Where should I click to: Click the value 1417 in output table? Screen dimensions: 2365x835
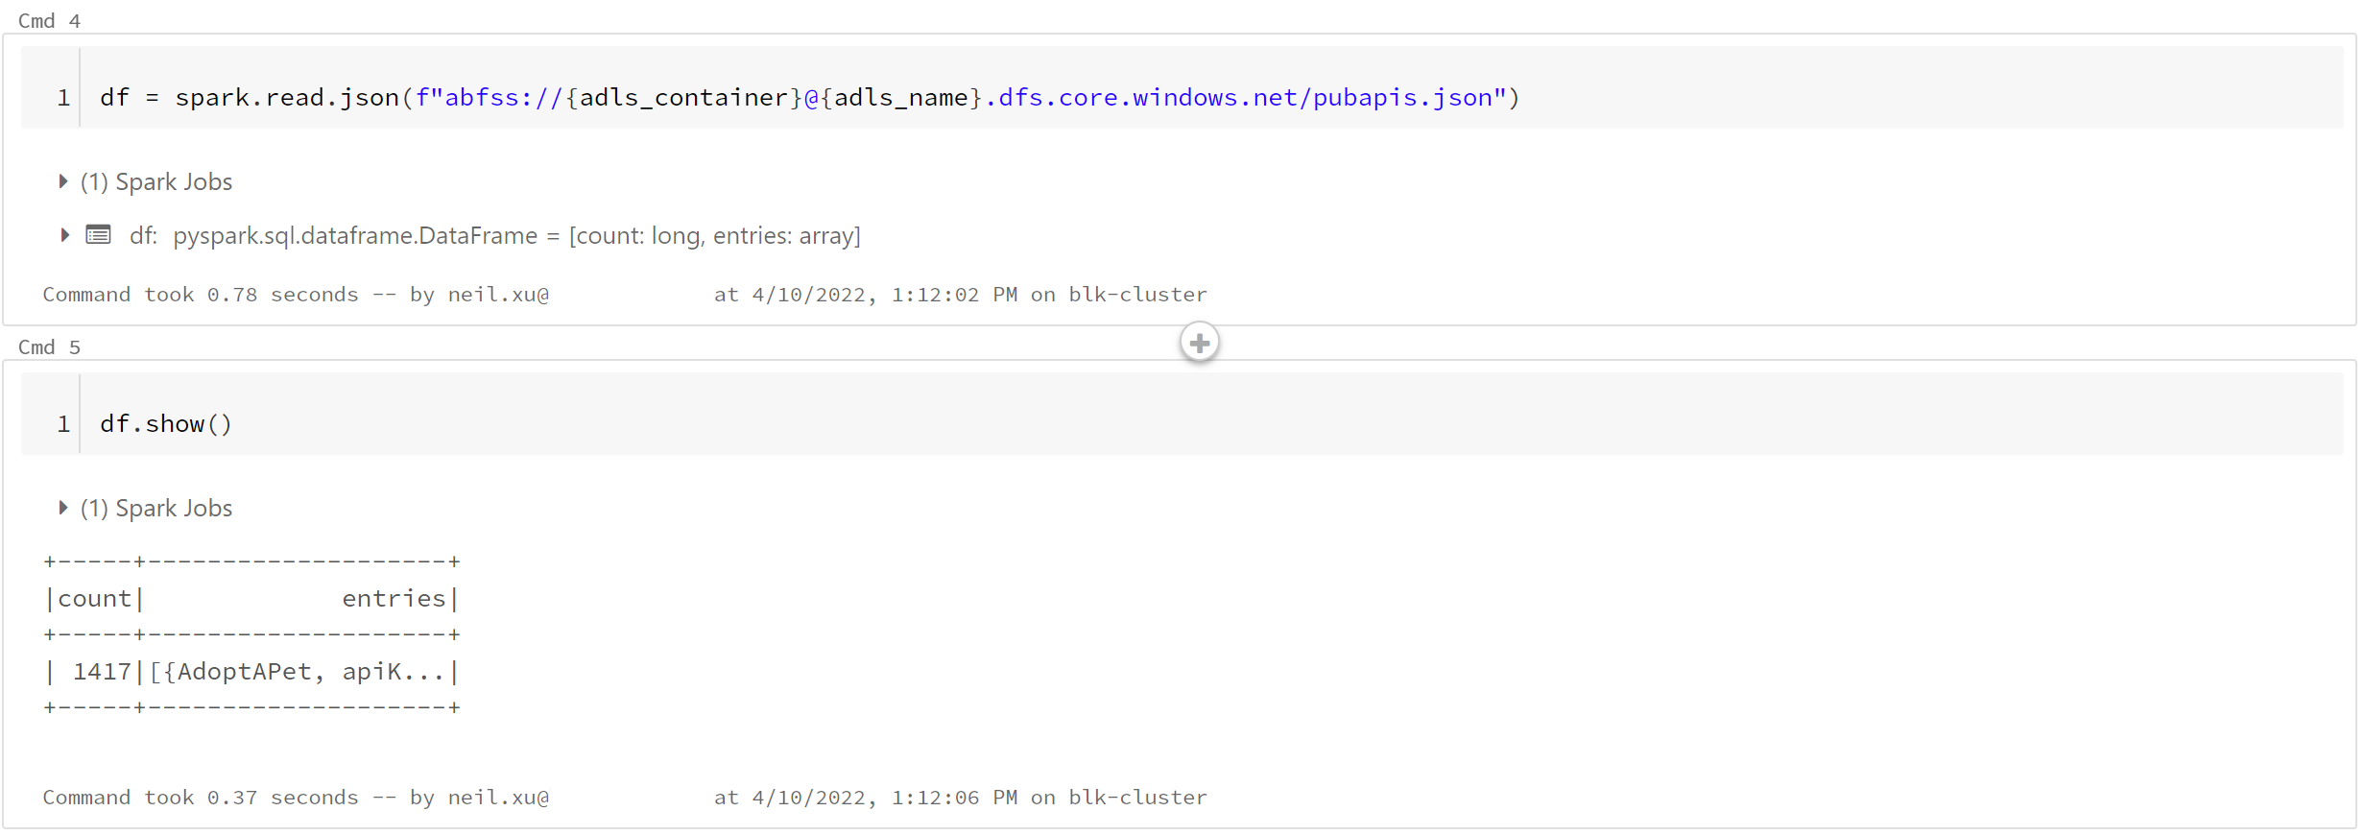(x=102, y=672)
